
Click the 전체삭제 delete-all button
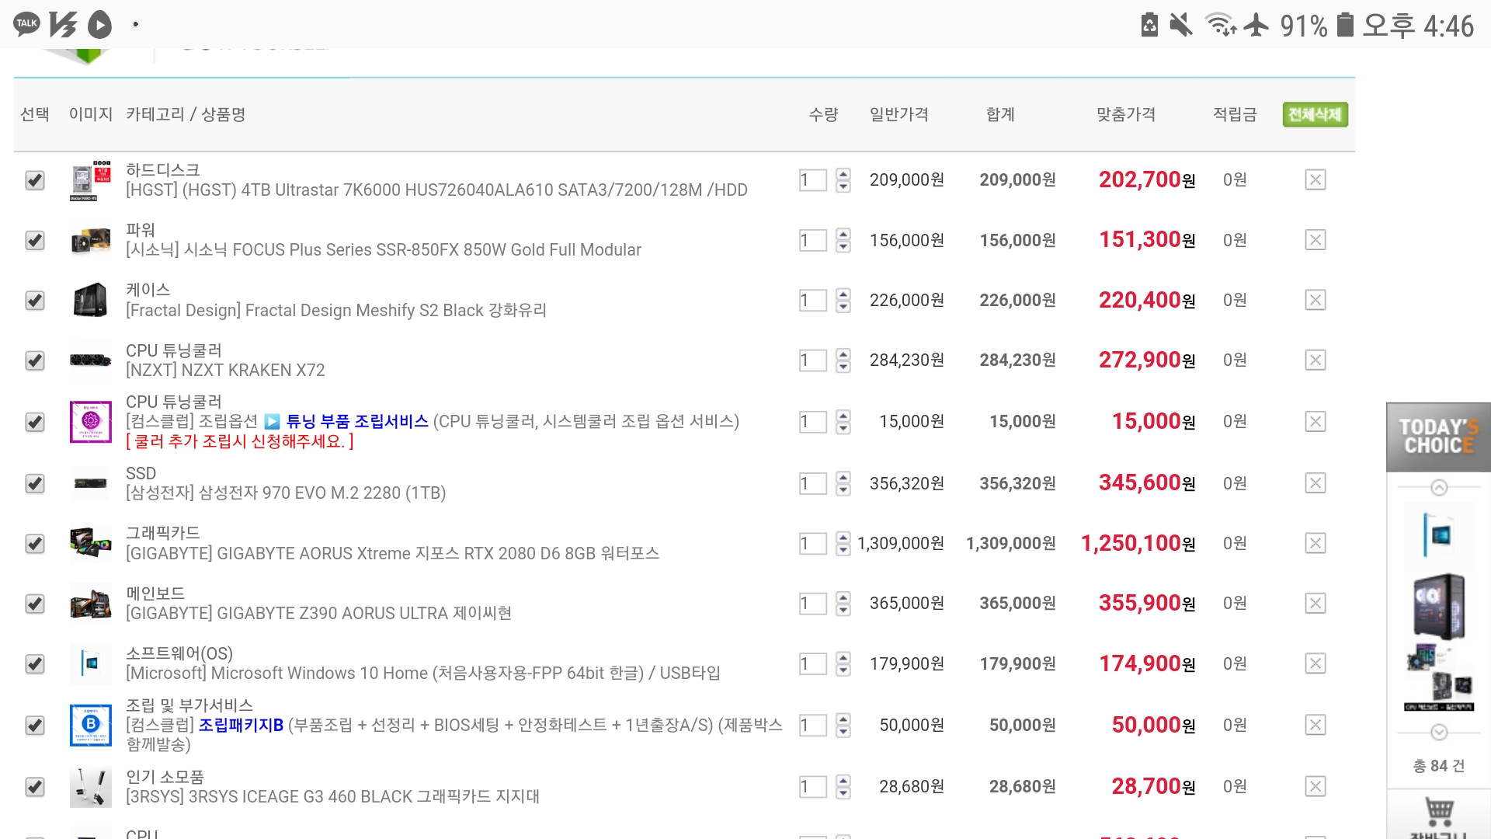(x=1315, y=114)
